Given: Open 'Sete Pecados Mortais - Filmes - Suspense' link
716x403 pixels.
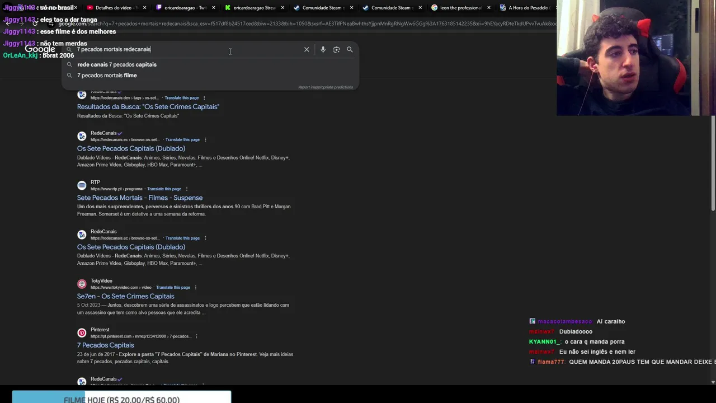Looking at the screenshot, I should click(x=140, y=198).
